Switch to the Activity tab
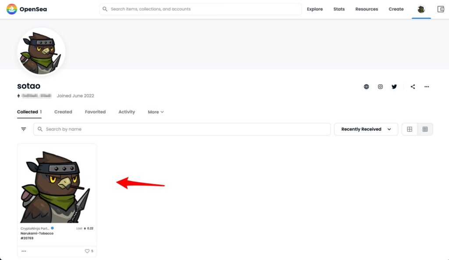Image resolution: width=449 pixels, height=260 pixels. [x=127, y=112]
